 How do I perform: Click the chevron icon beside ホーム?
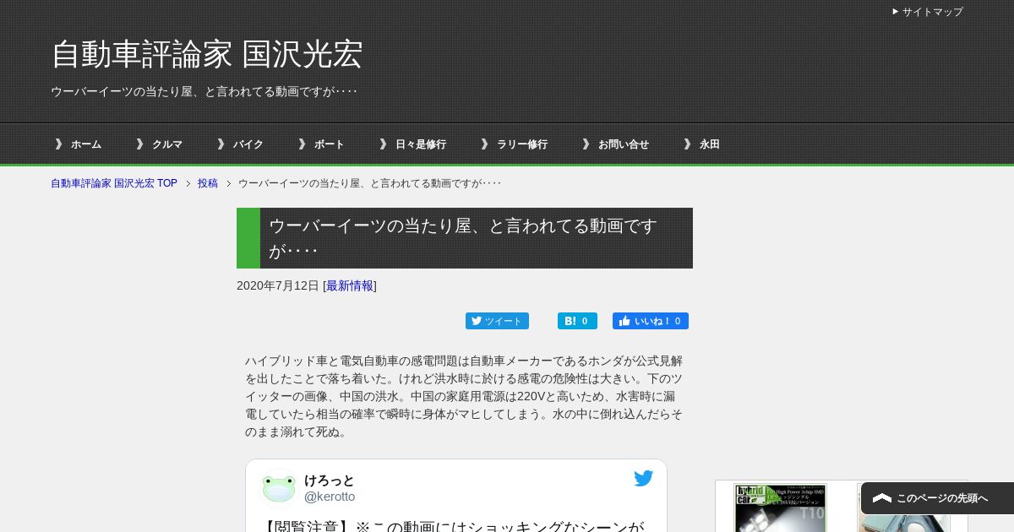[58, 144]
